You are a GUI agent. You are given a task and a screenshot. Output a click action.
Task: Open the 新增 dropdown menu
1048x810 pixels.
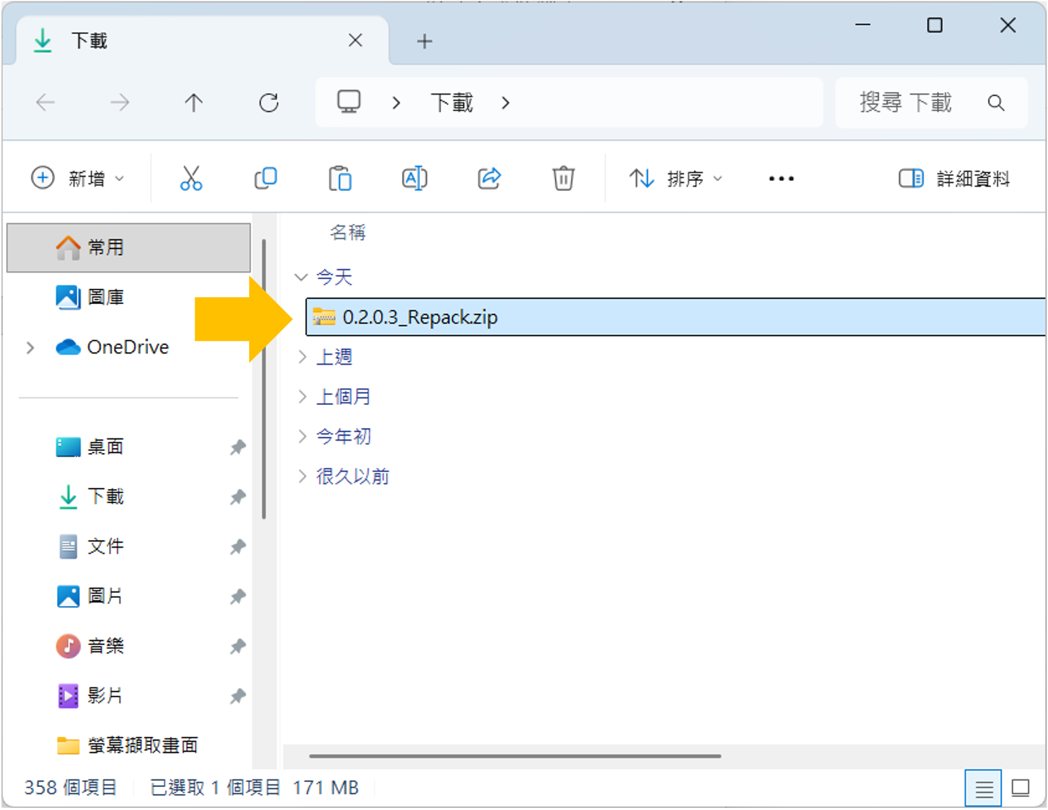pyautogui.click(x=78, y=179)
